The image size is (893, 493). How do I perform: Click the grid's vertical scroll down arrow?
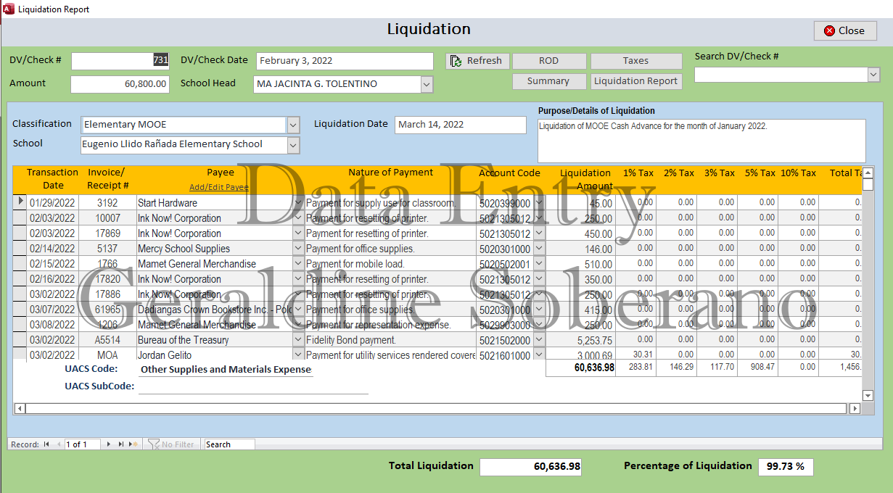pyautogui.click(x=868, y=395)
